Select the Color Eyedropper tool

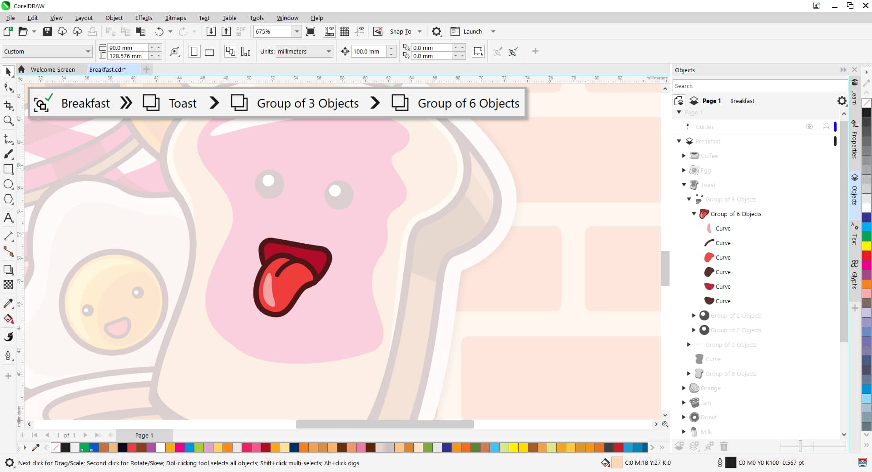(8, 303)
